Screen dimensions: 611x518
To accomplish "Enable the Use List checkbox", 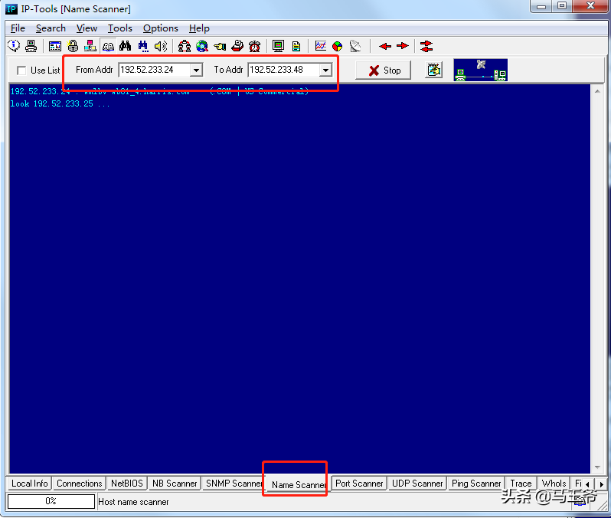I will click(21, 70).
